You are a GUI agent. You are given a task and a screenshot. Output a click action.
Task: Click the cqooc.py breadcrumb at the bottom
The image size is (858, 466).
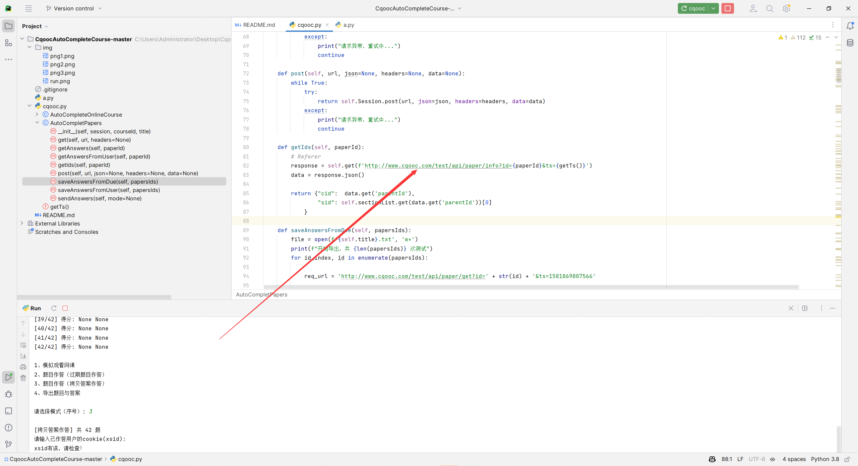[130, 459]
